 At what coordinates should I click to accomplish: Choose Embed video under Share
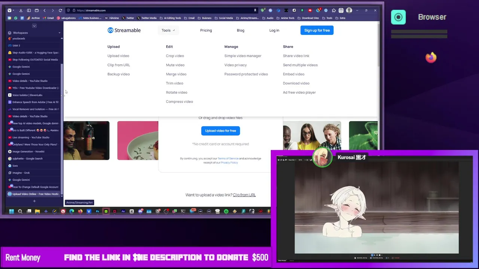293,74
